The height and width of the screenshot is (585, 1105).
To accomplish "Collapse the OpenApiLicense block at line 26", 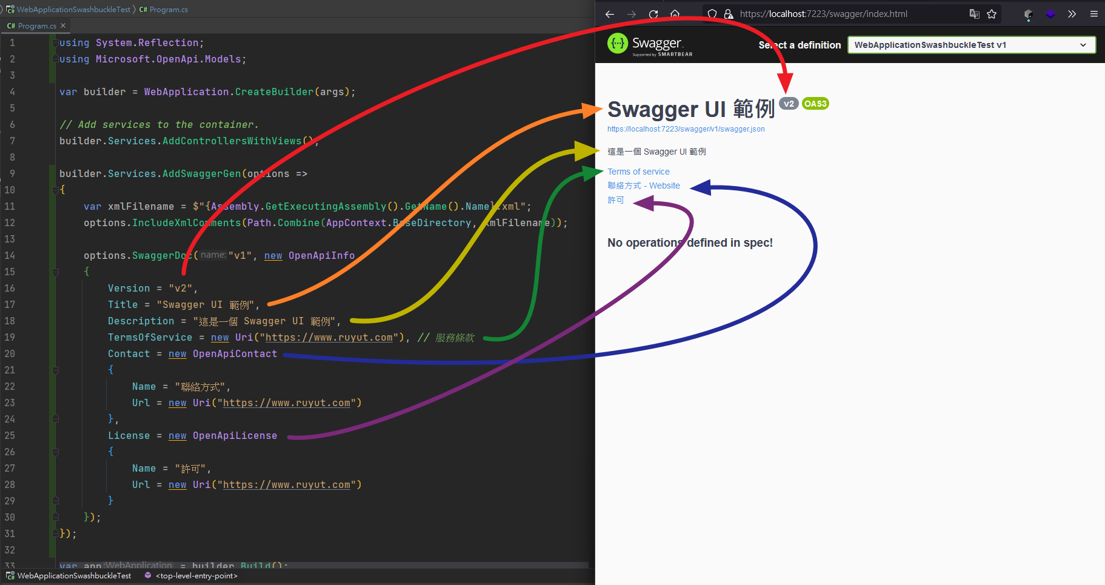I will tap(55, 452).
